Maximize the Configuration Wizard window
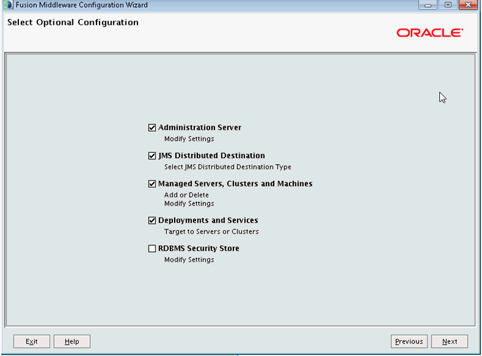Image resolution: width=482 pixels, height=356 pixels. tap(448, 5)
